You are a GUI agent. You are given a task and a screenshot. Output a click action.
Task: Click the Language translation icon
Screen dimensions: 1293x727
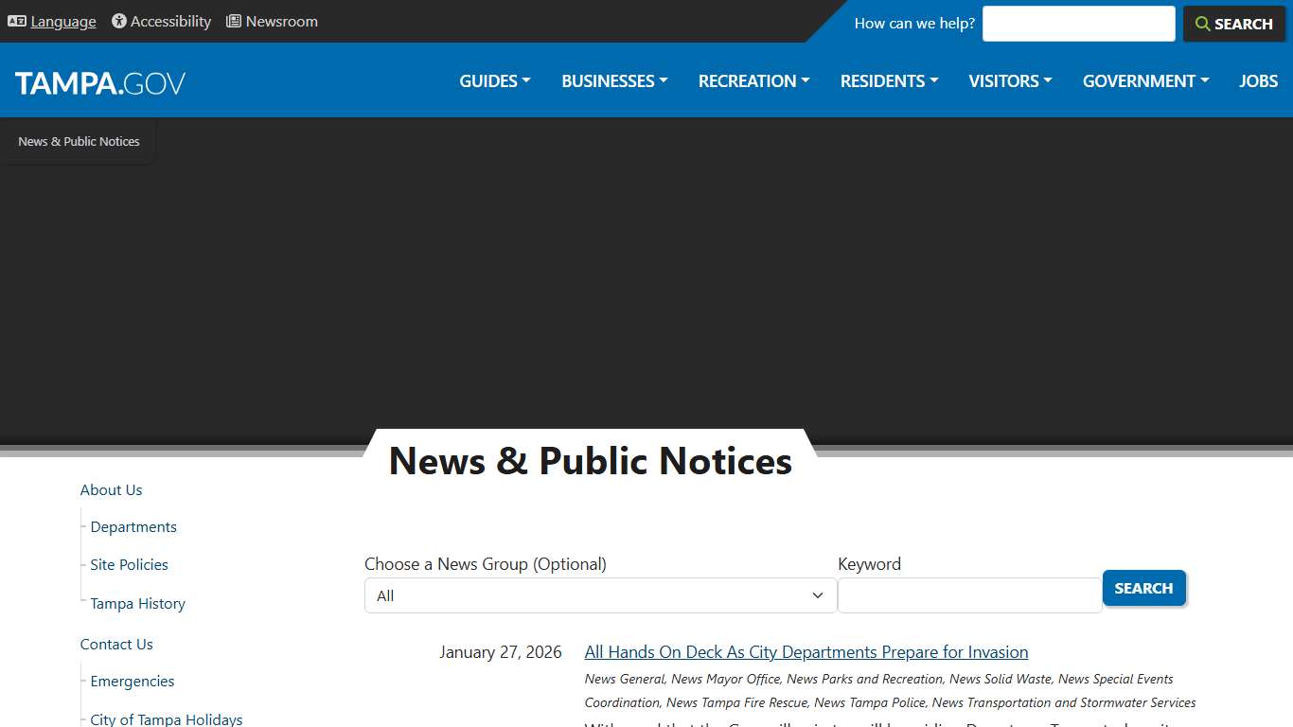[x=16, y=20]
